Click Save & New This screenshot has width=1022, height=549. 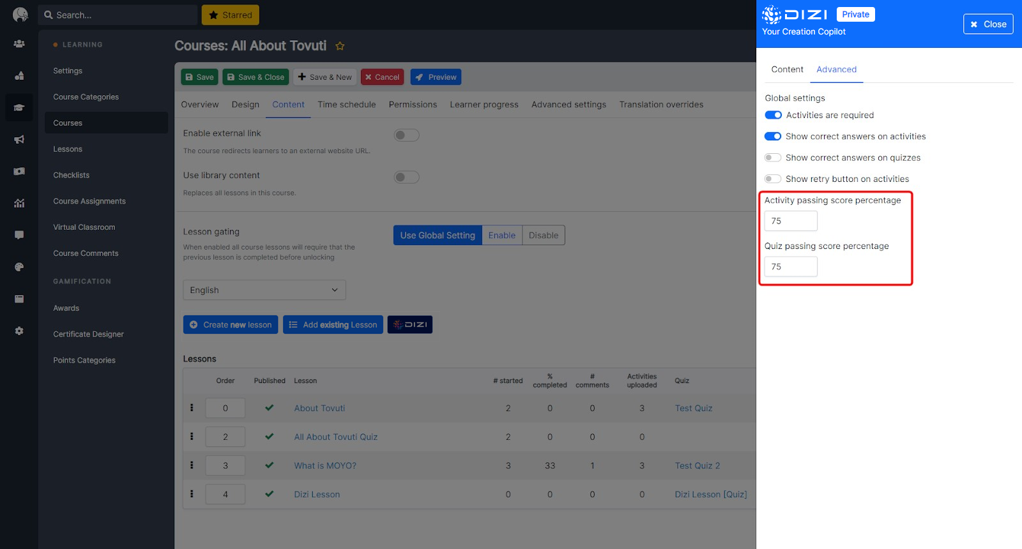tap(325, 77)
